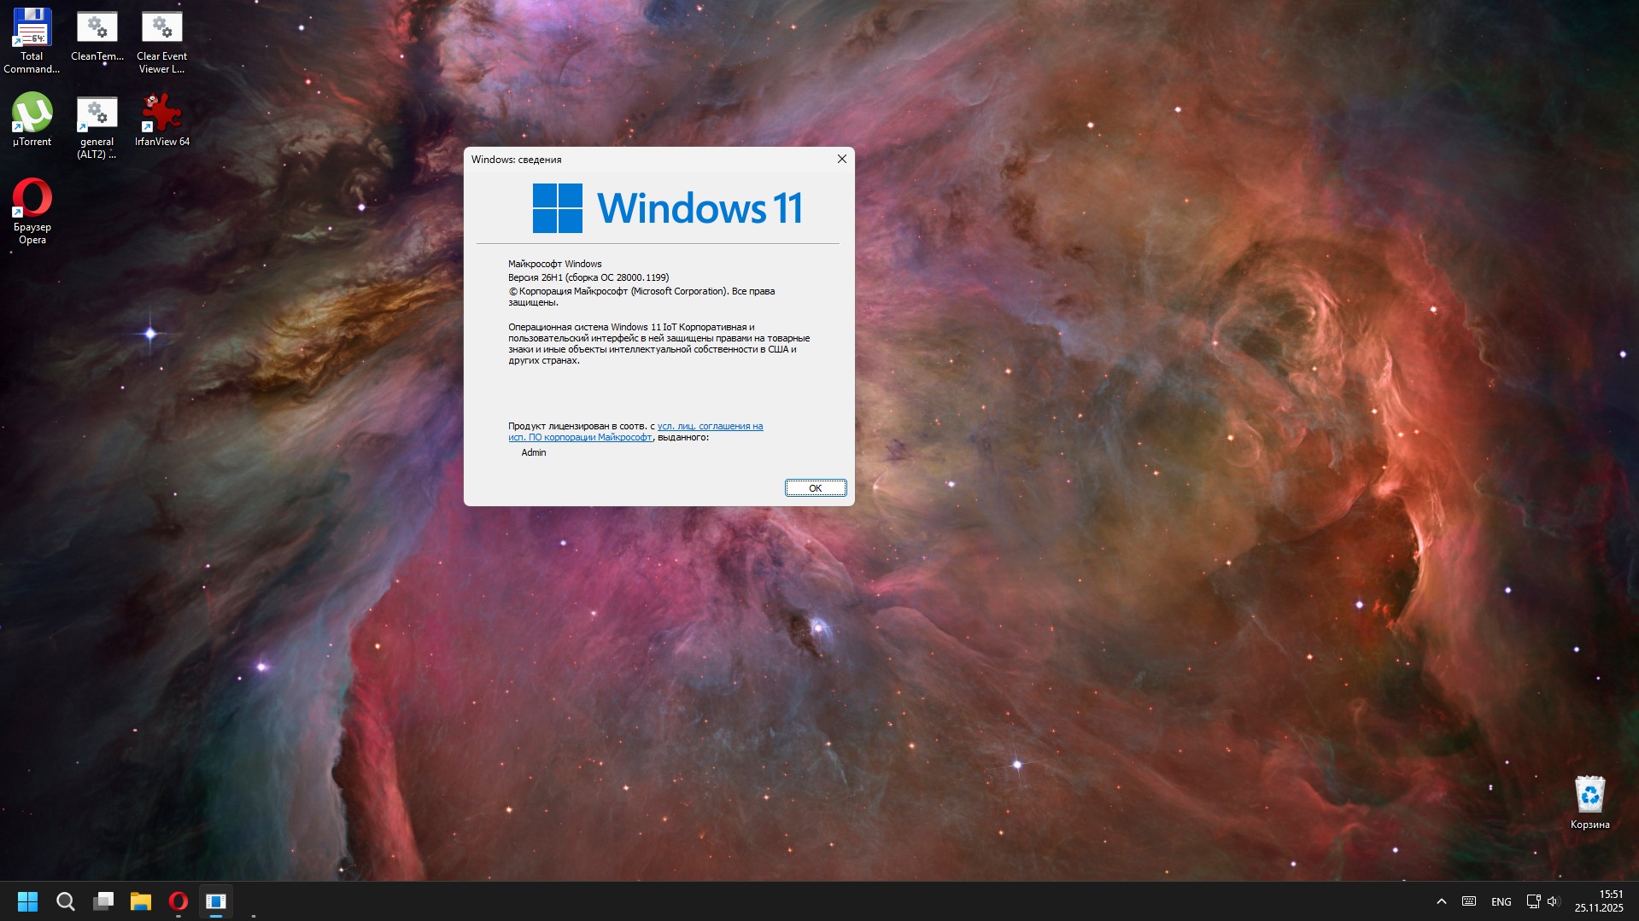This screenshot has height=921, width=1639.
Task: Open network status tray icon
Action: tap(1533, 901)
